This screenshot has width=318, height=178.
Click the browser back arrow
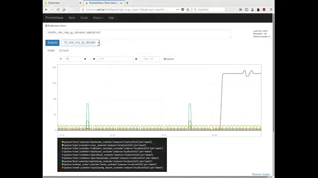45,9
